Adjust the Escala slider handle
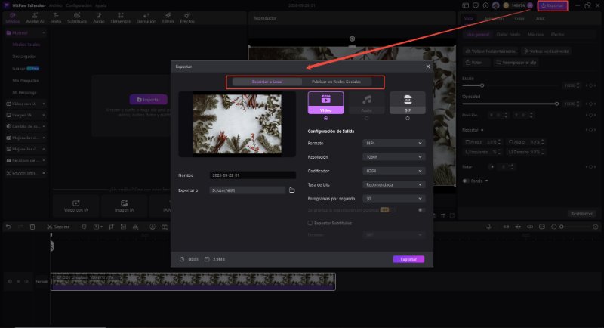604x328 pixels. point(482,85)
